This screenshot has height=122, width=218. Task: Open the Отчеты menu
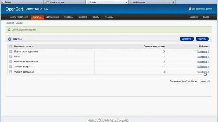(96, 17)
